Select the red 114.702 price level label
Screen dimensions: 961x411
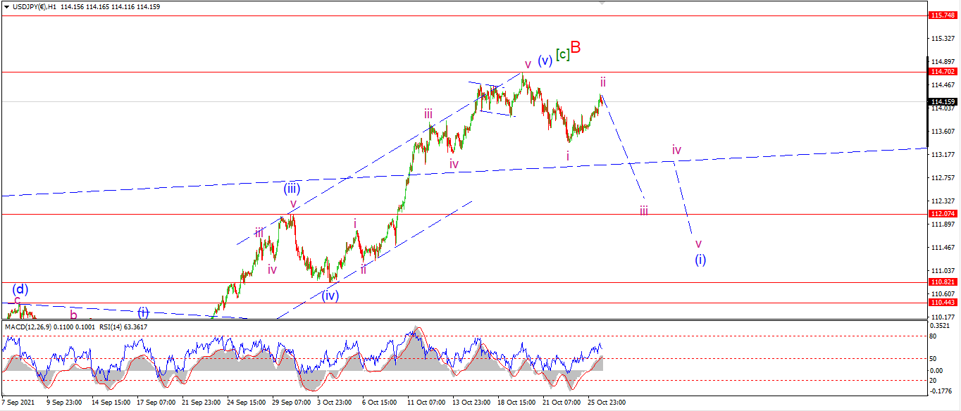point(943,72)
